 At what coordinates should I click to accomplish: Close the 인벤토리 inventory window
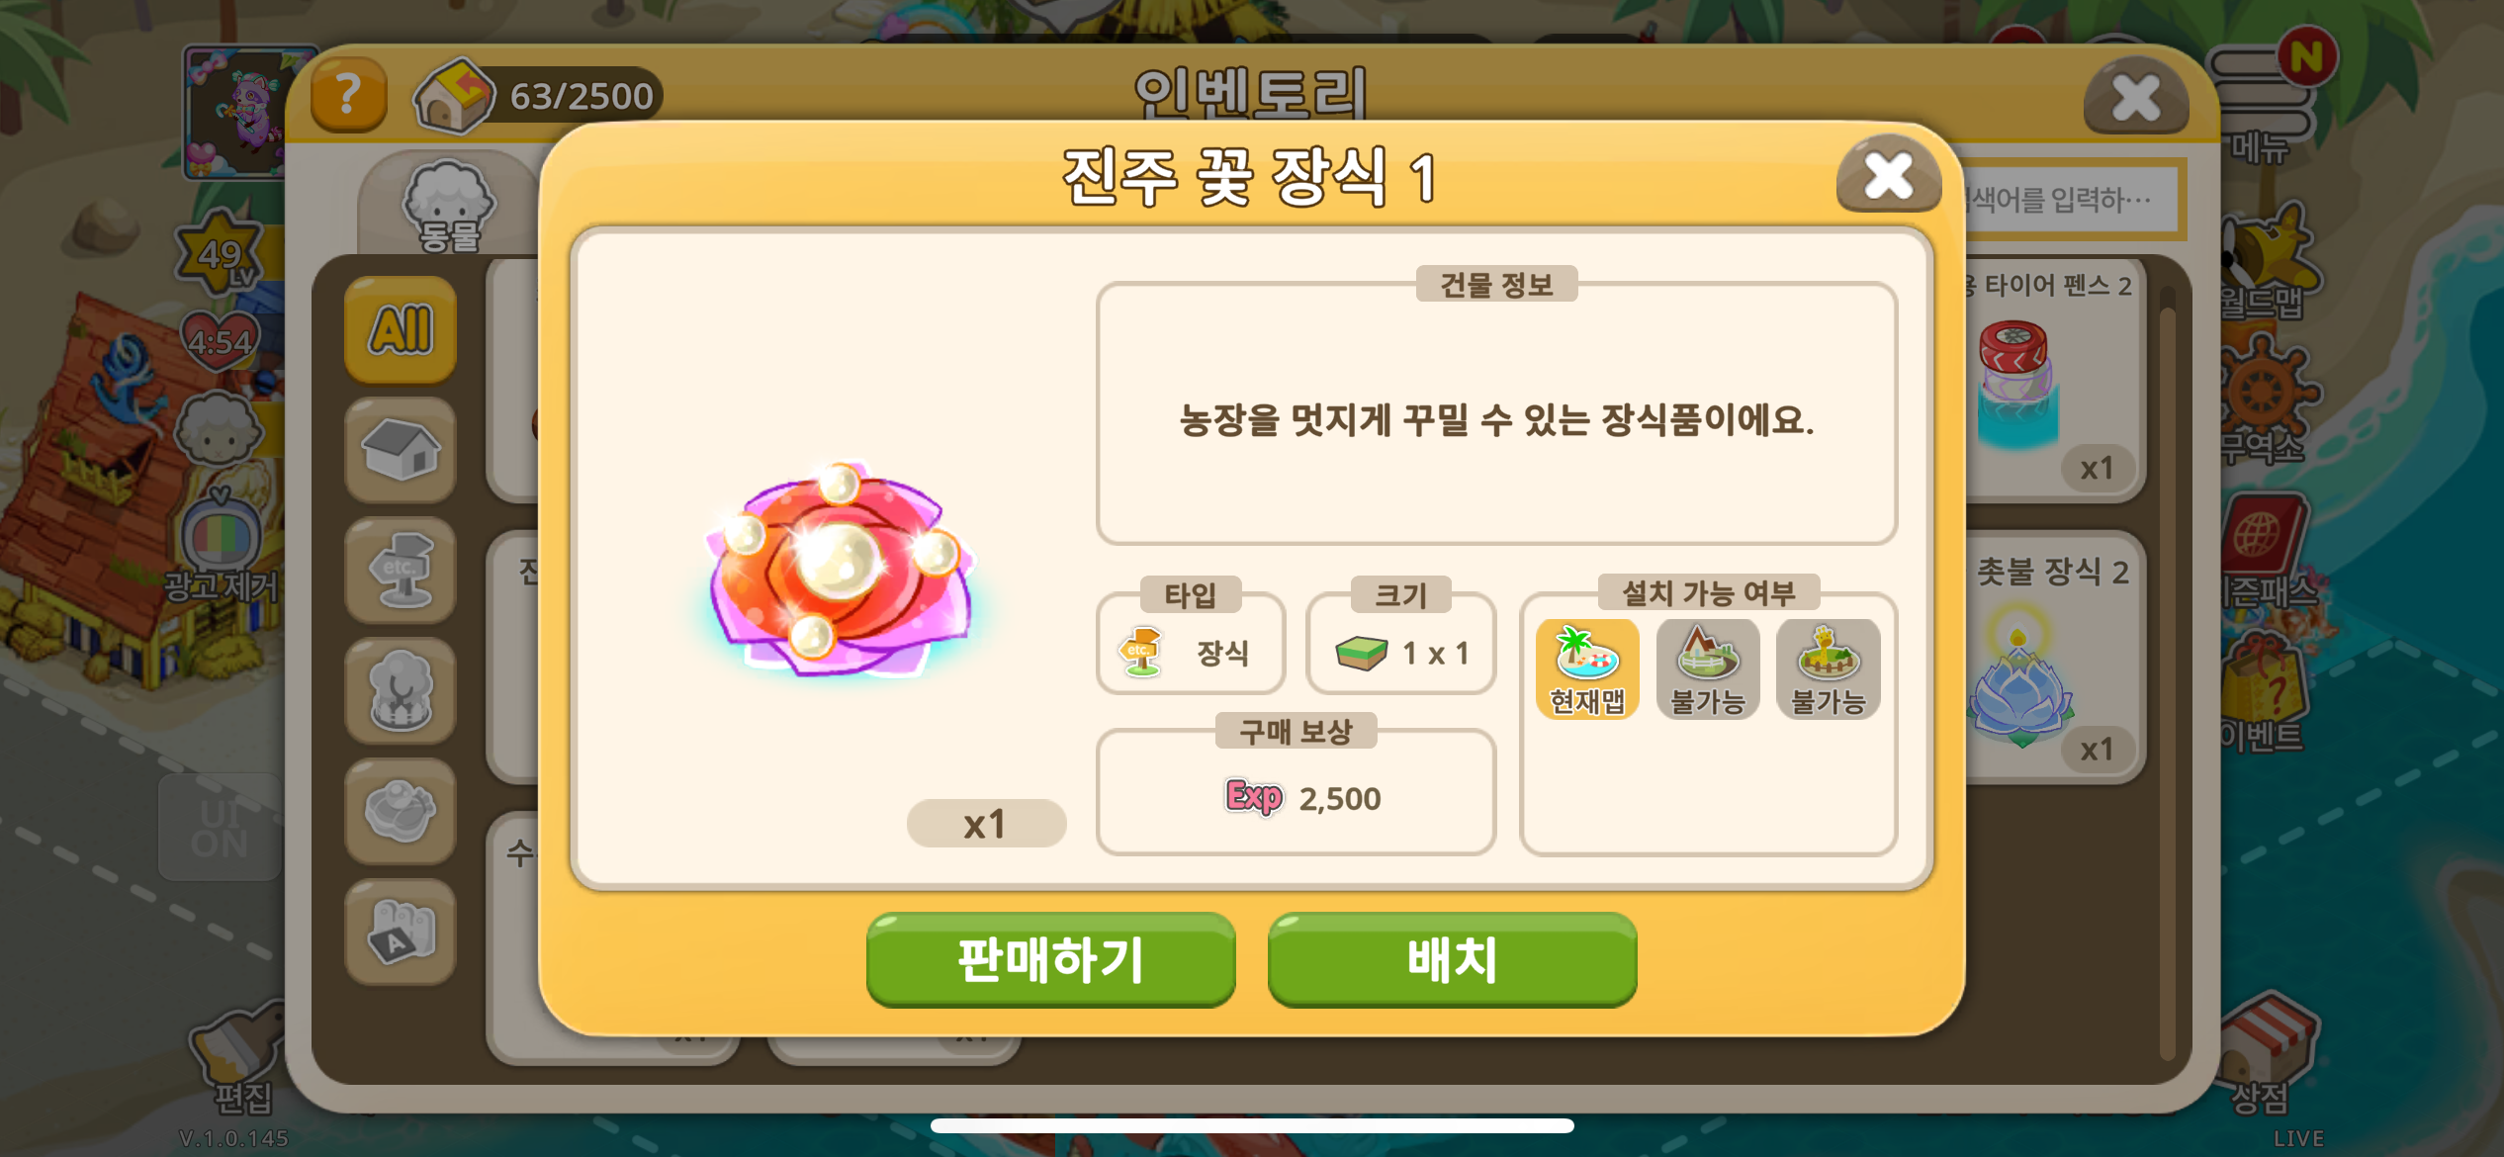pos(2135,97)
